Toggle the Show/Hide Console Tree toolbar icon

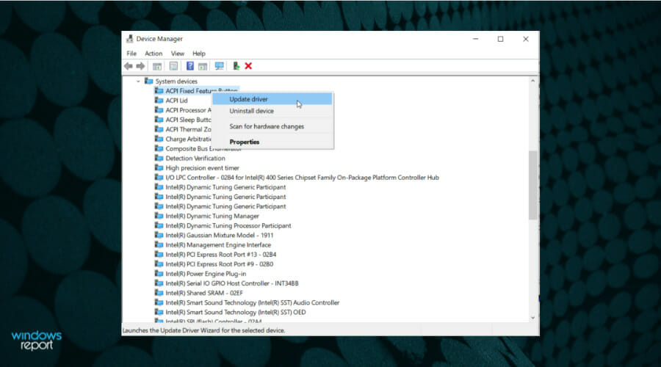[157, 66]
